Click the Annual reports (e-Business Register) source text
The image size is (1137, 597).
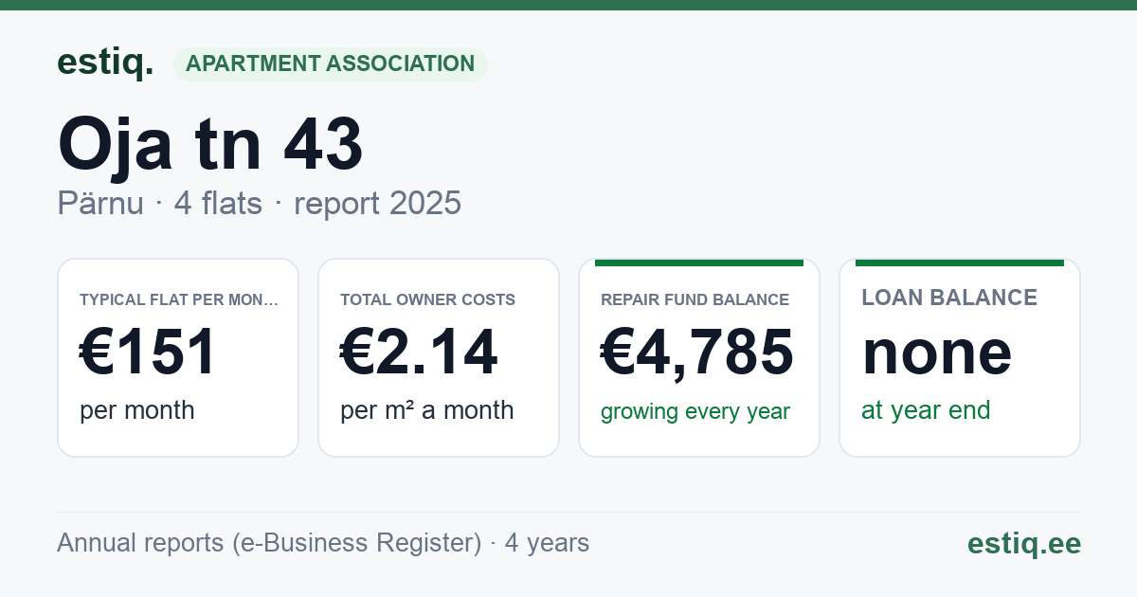pyautogui.click(x=323, y=543)
